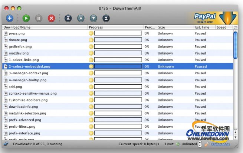Click the Perc... column header
The image size is (243, 153).
[150, 27]
